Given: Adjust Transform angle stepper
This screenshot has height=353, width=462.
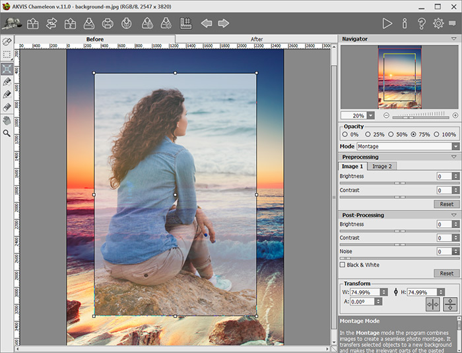Looking at the screenshot, I should point(378,302).
